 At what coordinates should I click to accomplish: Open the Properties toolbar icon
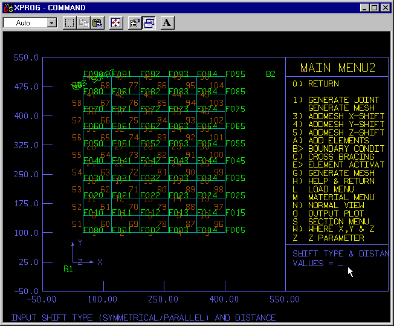click(135, 23)
